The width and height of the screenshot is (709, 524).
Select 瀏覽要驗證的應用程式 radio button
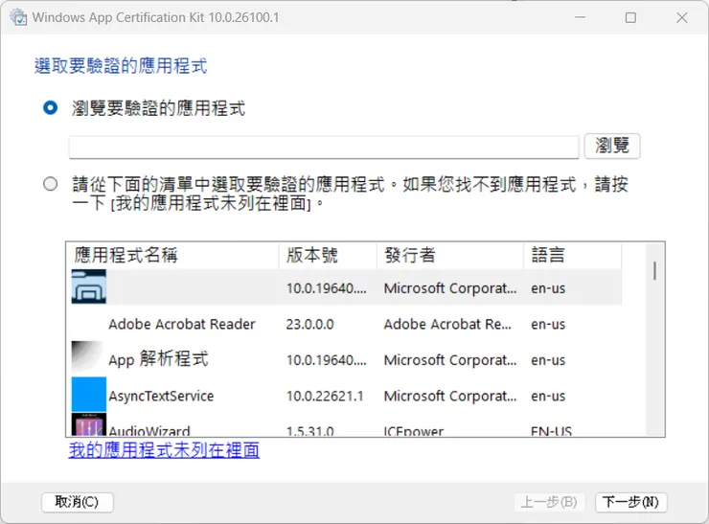(x=50, y=108)
